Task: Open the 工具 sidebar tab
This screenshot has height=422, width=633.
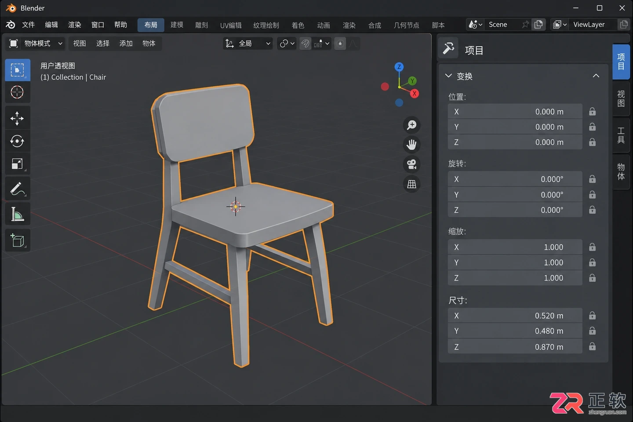Action: pos(621,135)
